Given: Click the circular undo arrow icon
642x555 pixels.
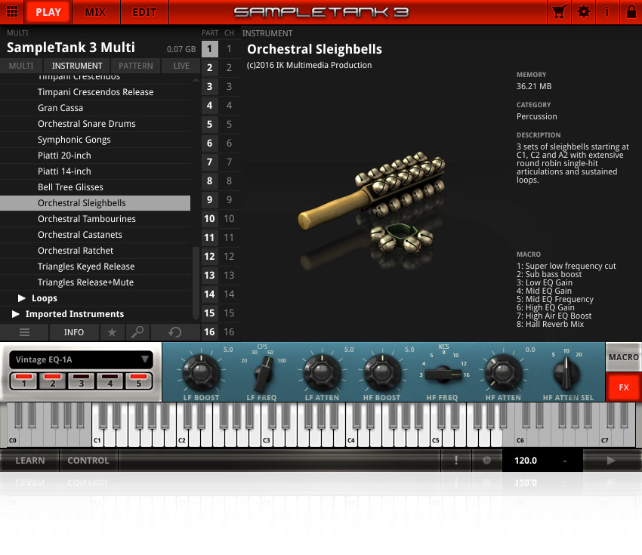Looking at the screenshot, I should click(x=174, y=332).
